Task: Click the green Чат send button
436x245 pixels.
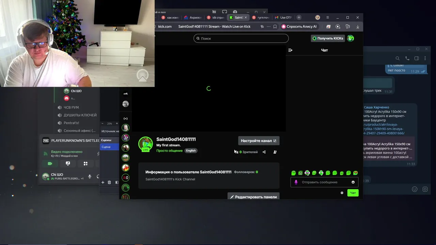Action: (x=353, y=193)
